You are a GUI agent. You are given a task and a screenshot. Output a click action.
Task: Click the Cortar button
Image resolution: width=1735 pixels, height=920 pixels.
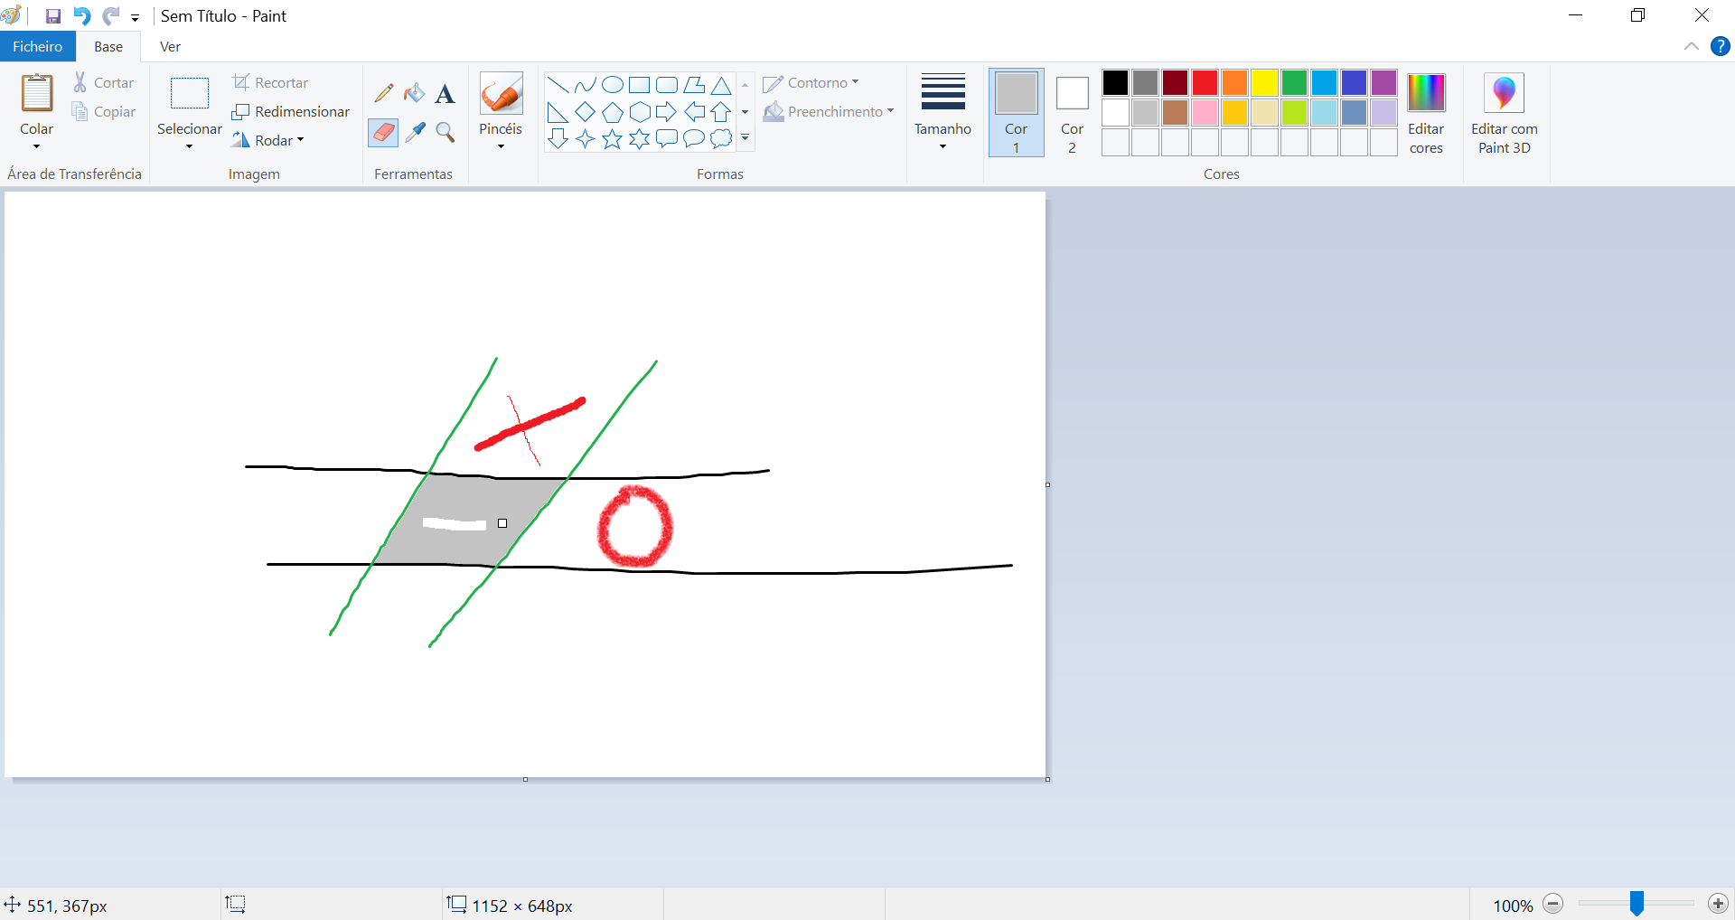click(103, 83)
